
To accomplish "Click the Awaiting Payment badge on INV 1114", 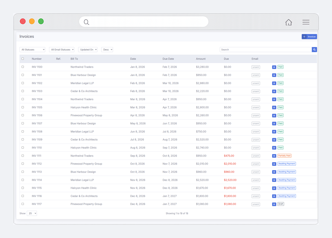I will point(287,180).
